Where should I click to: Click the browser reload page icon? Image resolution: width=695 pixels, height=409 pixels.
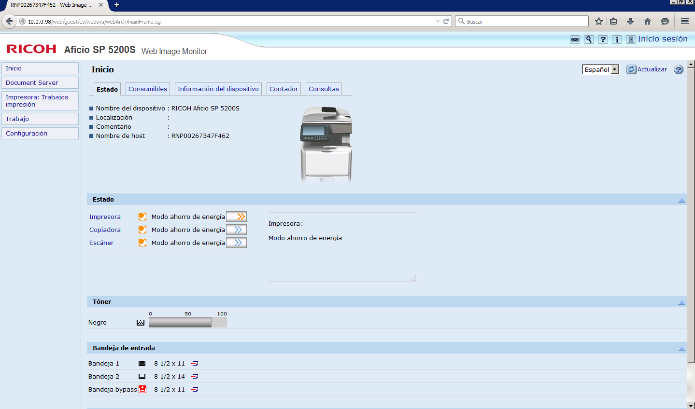pyautogui.click(x=446, y=21)
